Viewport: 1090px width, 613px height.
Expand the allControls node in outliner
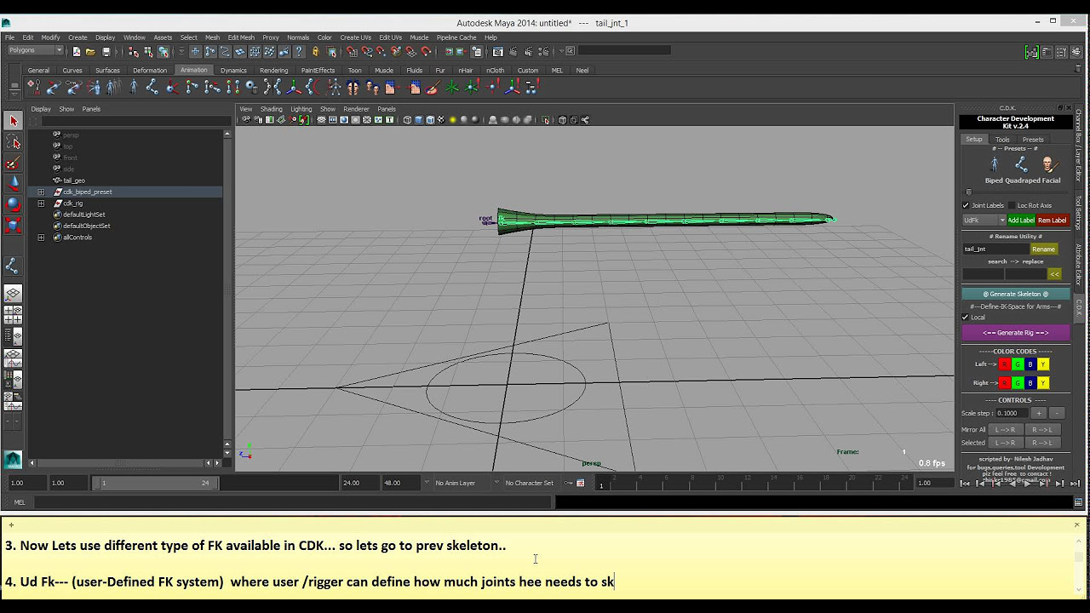(x=41, y=238)
